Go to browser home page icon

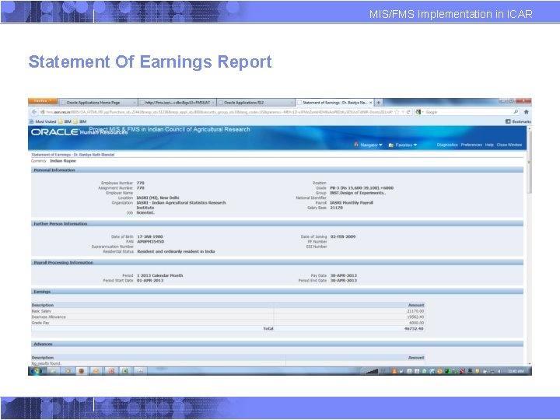526,112
